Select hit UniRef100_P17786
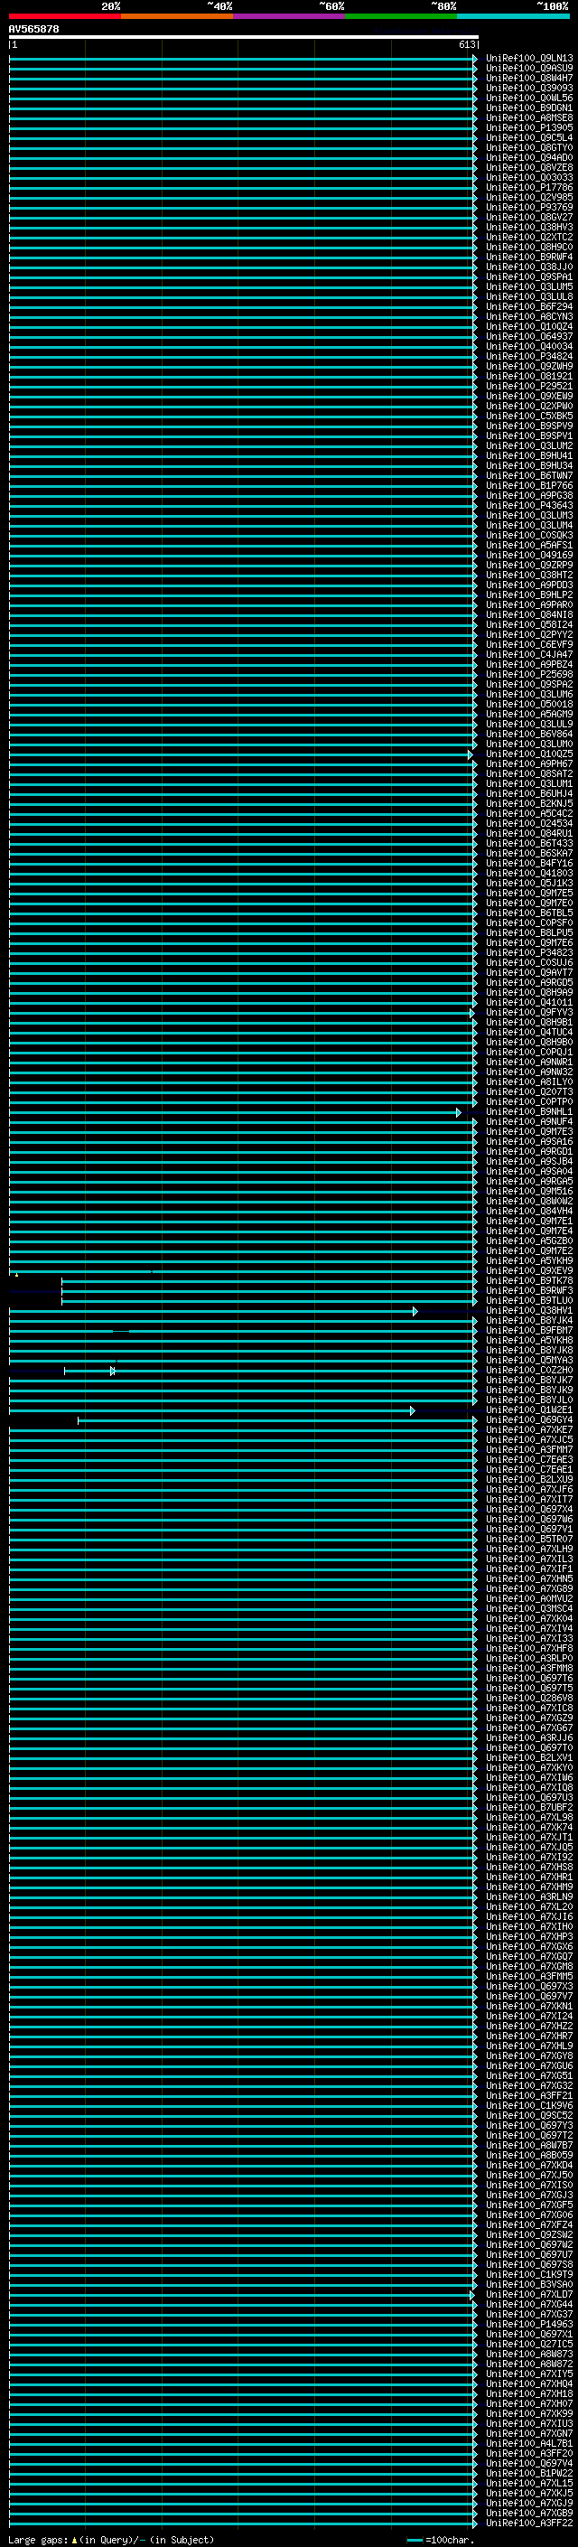The width and height of the screenshot is (578, 2547). (x=529, y=188)
